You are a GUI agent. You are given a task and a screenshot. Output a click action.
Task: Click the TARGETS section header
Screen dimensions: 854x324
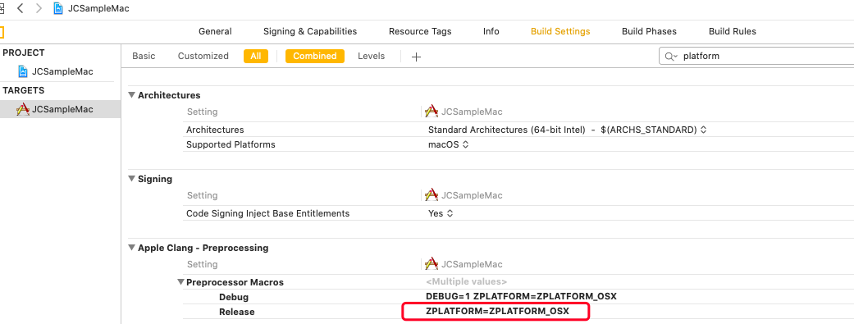click(x=24, y=90)
